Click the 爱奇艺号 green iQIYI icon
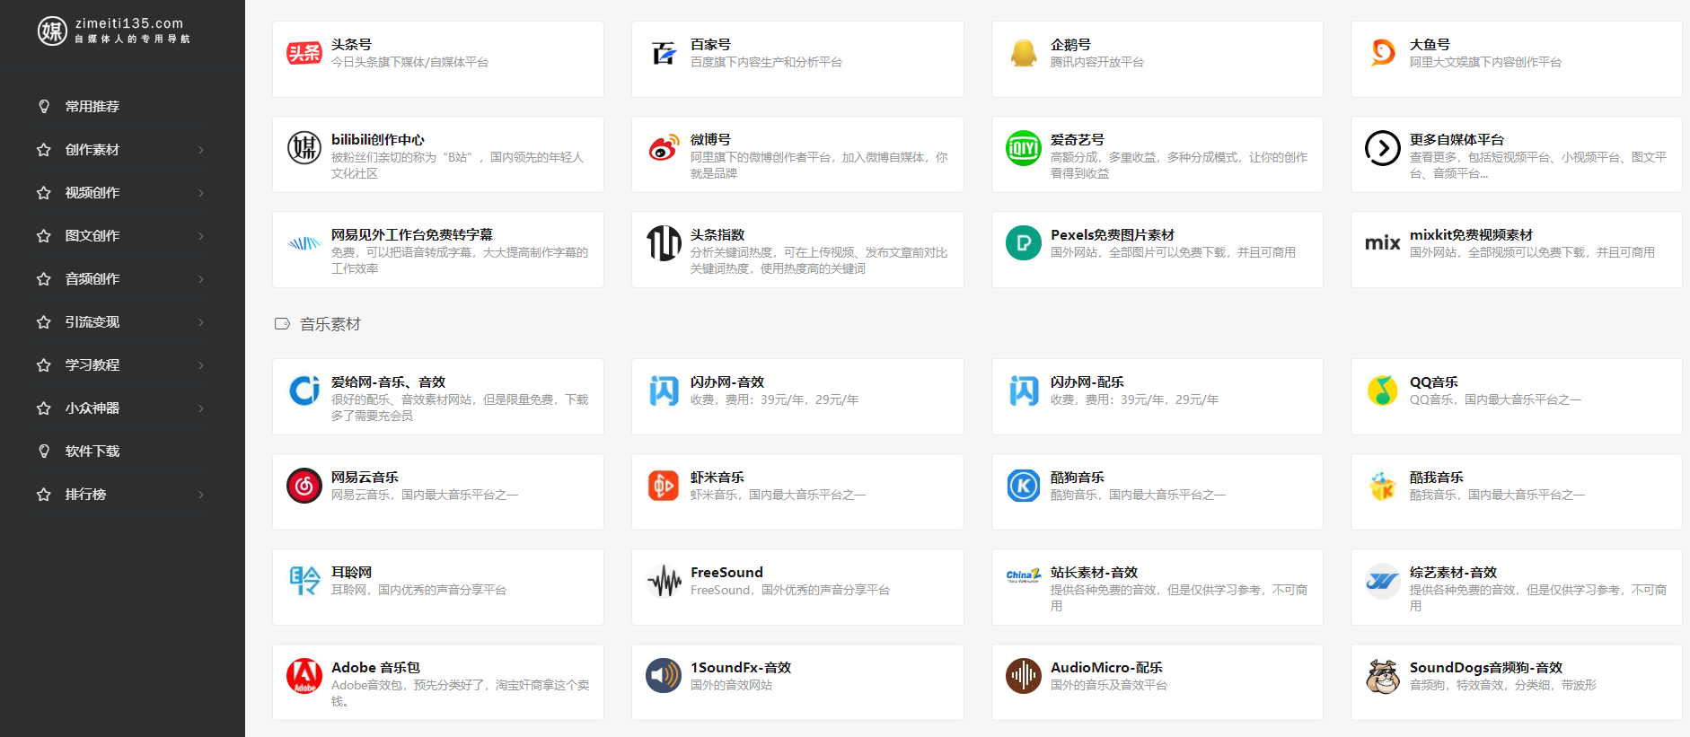Screen dimensions: 1690x737 pyautogui.click(x=1024, y=148)
